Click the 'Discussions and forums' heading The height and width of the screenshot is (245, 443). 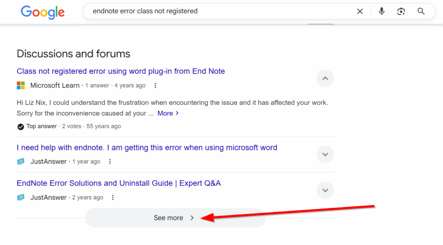(74, 54)
